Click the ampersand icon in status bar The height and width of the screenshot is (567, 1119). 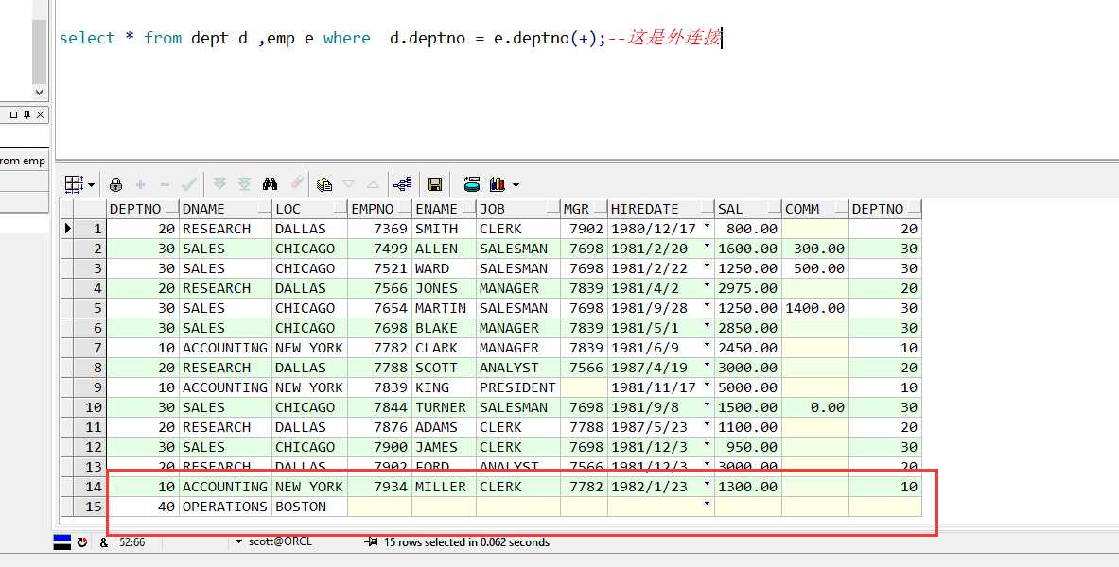(x=104, y=542)
